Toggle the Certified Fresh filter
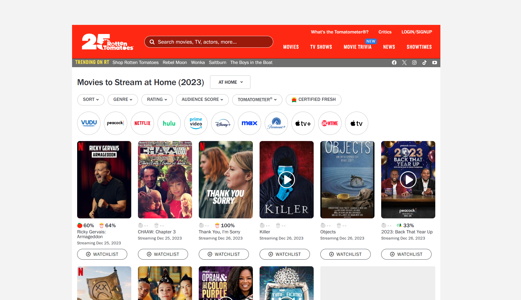The width and height of the screenshot is (521, 300). point(313,100)
